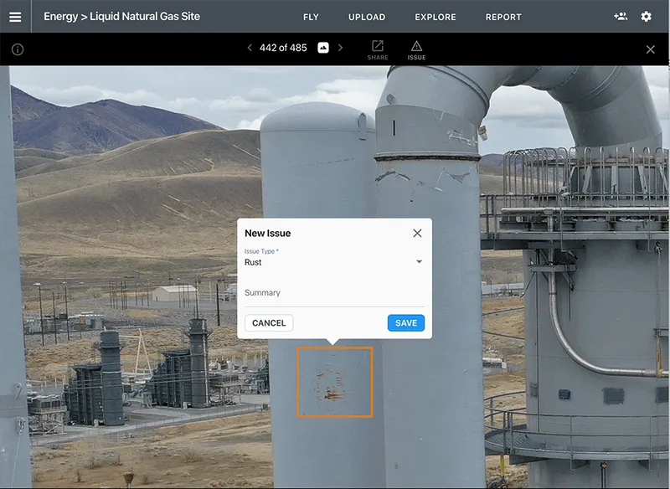Save the new issue

405,322
